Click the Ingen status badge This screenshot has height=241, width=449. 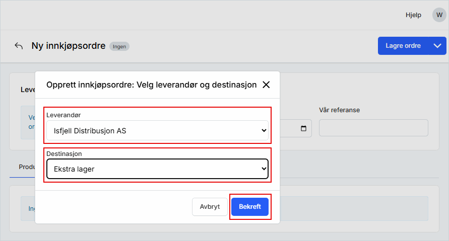[119, 46]
